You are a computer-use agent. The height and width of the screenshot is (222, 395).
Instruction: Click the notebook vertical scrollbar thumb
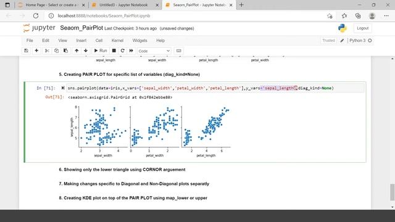pyautogui.click(x=393, y=192)
